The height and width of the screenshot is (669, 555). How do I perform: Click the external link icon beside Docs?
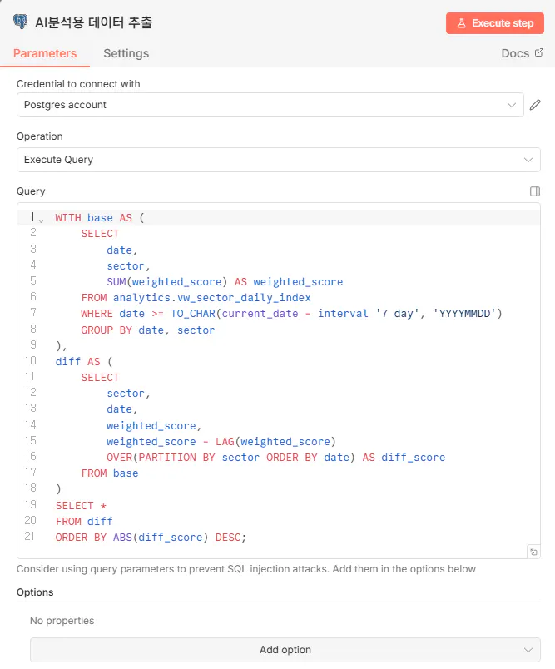coord(539,52)
